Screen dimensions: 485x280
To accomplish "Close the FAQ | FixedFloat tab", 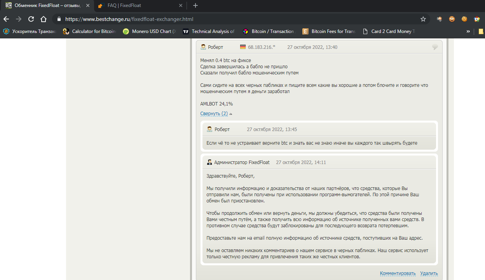I will (x=181, y=5).
